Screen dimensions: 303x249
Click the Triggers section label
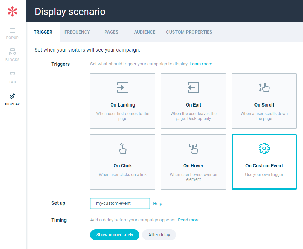click(x=60, y=64)
